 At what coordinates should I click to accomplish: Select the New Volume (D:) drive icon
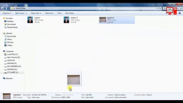(5, 58)
